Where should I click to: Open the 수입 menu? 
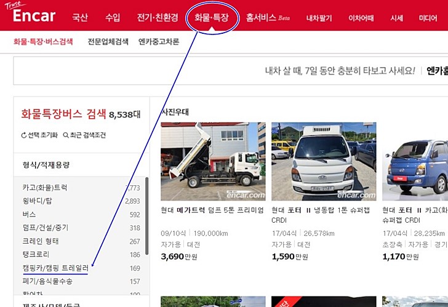tap(113, 17)
